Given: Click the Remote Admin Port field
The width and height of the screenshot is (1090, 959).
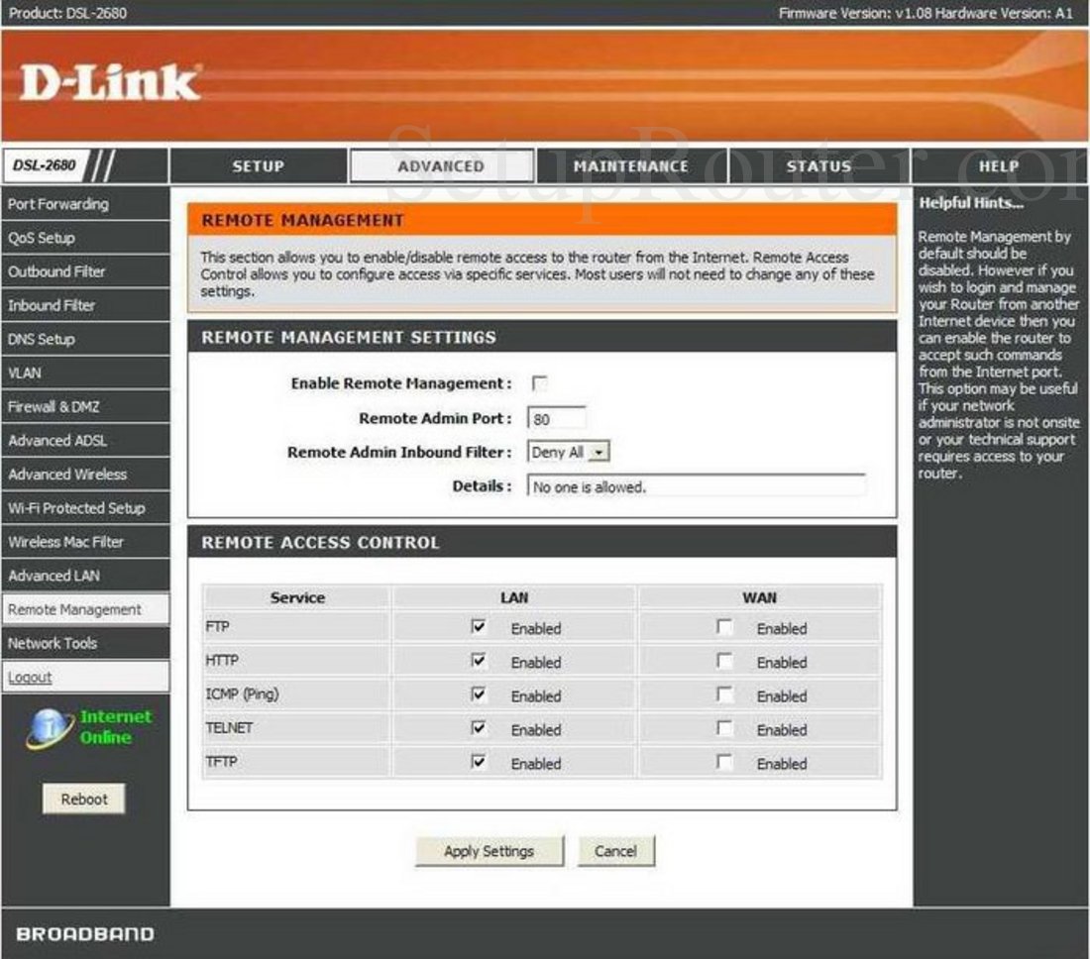Looking at the screenshot, I should pyautogui.click(x=557, y=419).
